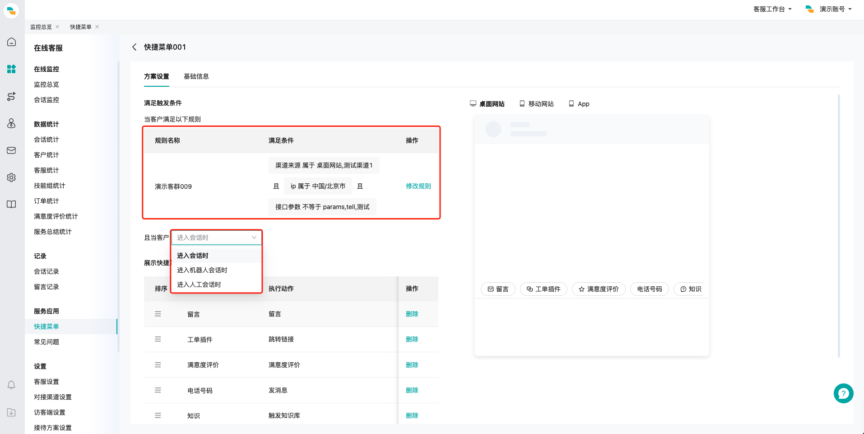Click the drag handle for 满意度评价 row

click(158, 365)
